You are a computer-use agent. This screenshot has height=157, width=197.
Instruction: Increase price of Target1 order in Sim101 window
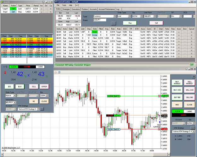[42, 9]
